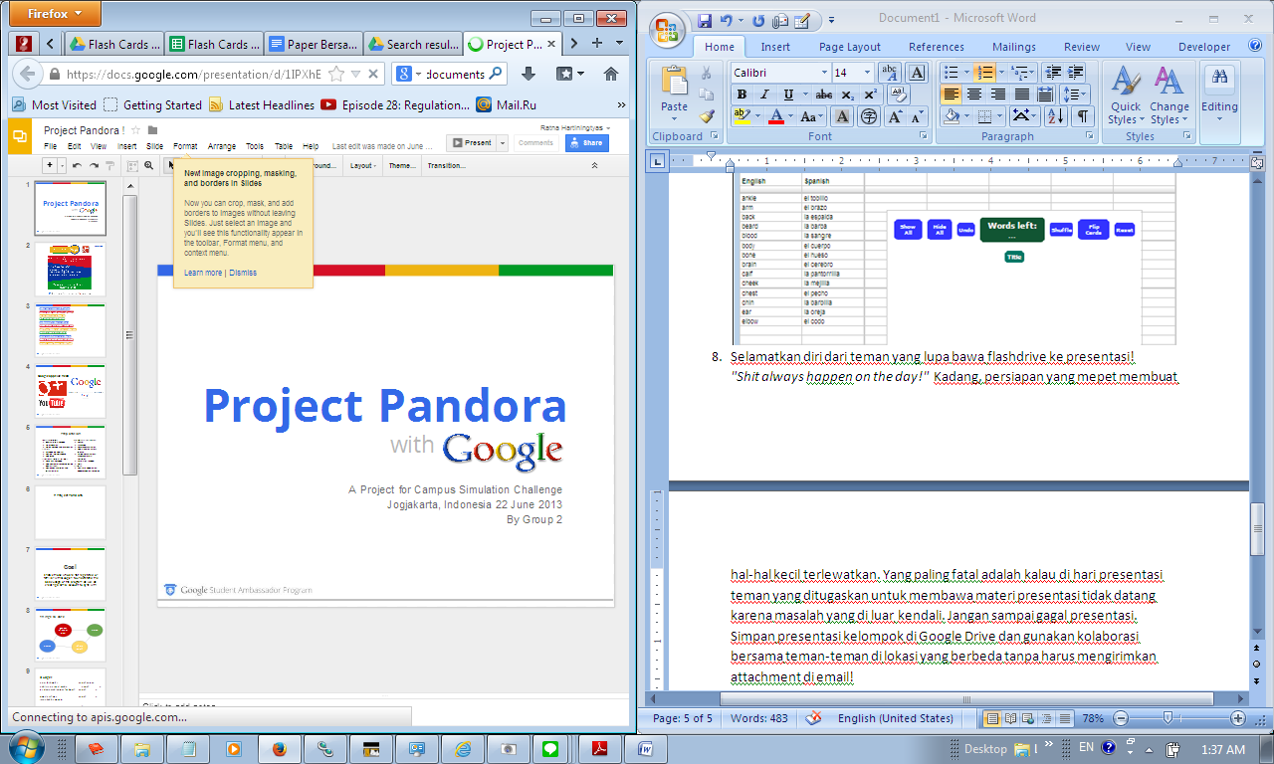This screenshot has height=764, width=1274.
Task: Open the Arrange menu in Google Slides
Action: pos(222,146)
